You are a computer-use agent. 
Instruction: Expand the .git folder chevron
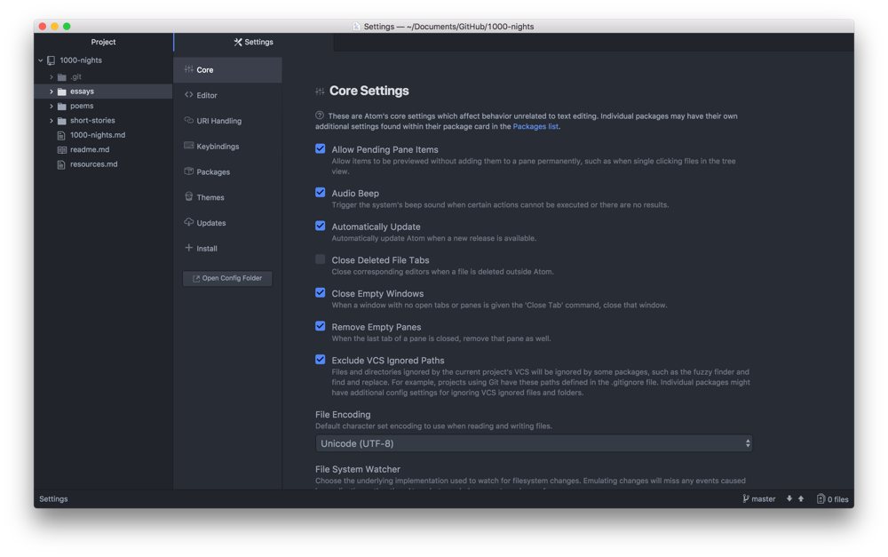[x=51, y=77]
